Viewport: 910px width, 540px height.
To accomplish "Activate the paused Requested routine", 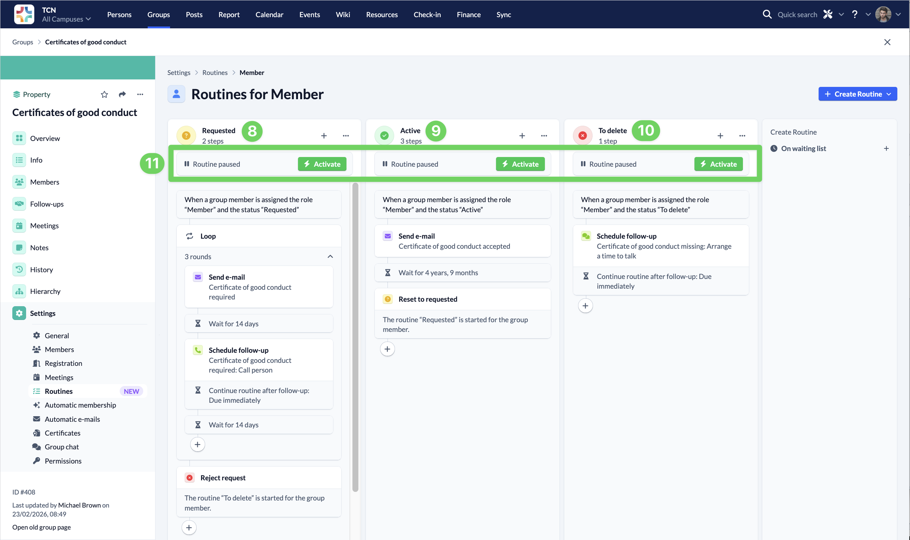I will coord(322,164).
